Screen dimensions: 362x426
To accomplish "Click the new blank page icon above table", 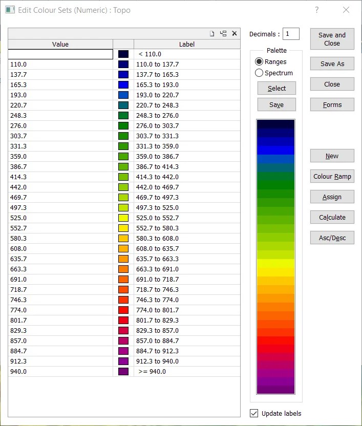I will point(212,33).
